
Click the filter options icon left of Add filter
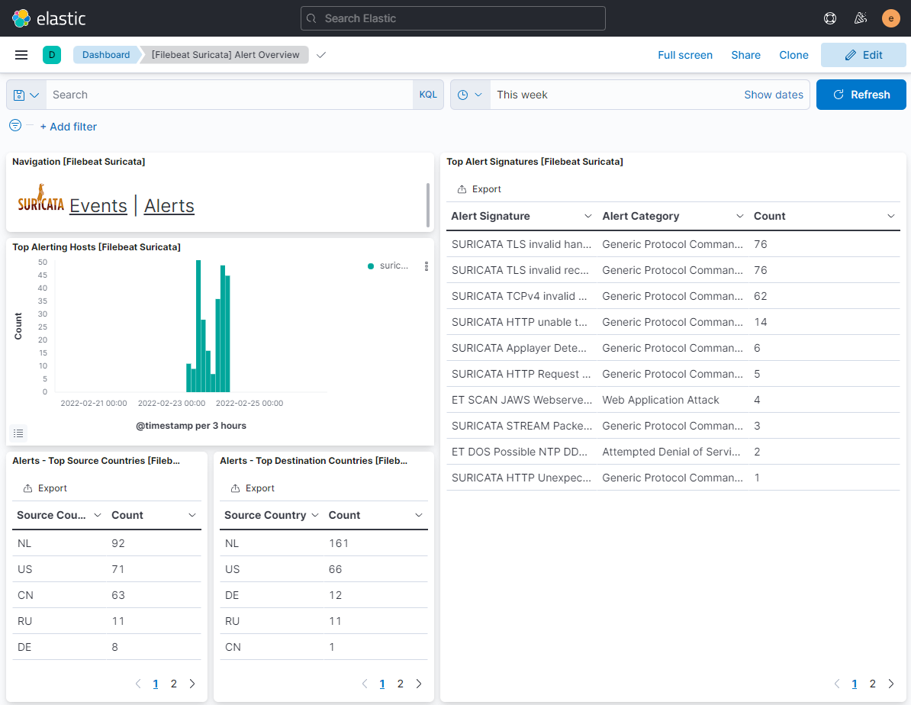[14, 125]
